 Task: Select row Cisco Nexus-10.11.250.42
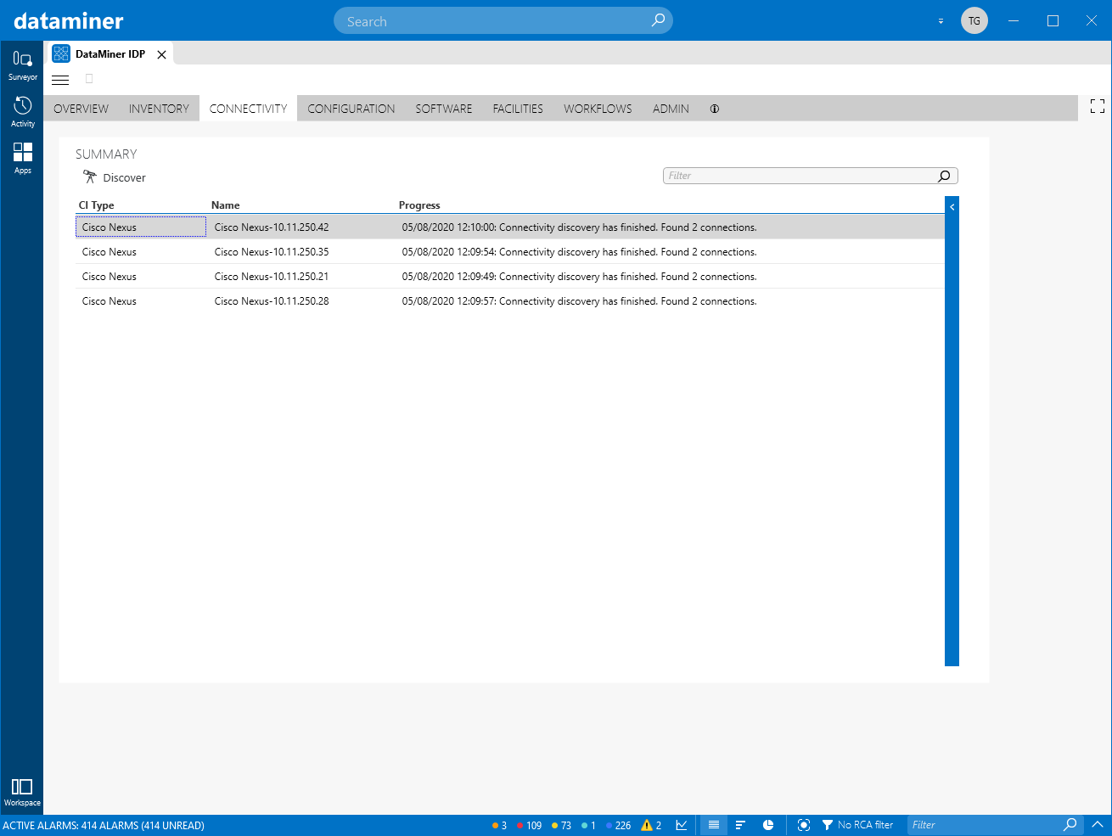pyautogui.click(x=509, y=227)
